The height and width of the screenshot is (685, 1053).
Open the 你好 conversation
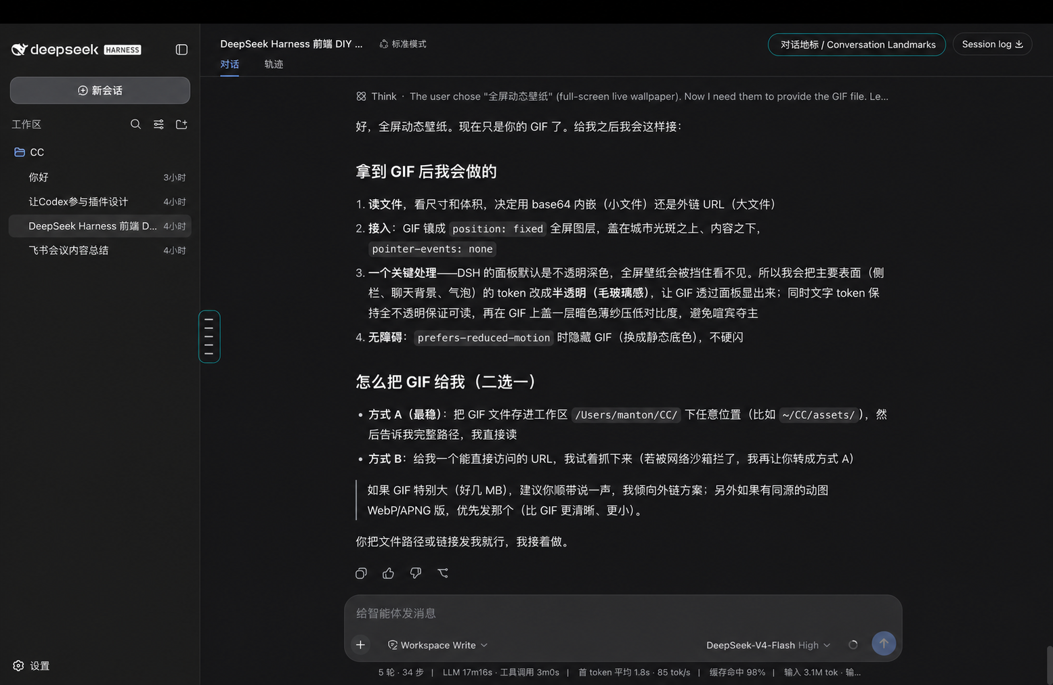(x=100, y=177)
